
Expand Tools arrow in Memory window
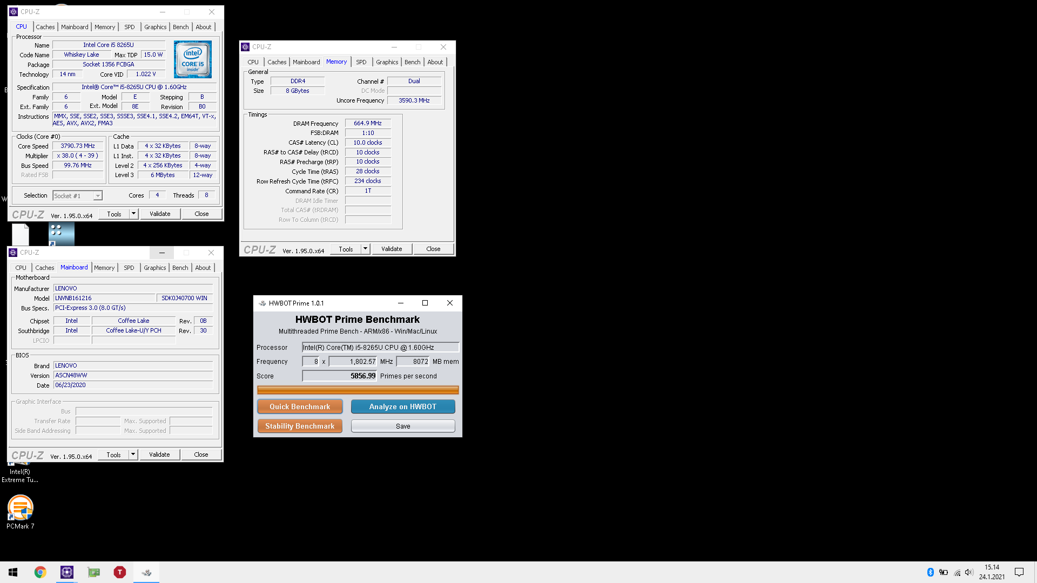[x=365, y=249]
